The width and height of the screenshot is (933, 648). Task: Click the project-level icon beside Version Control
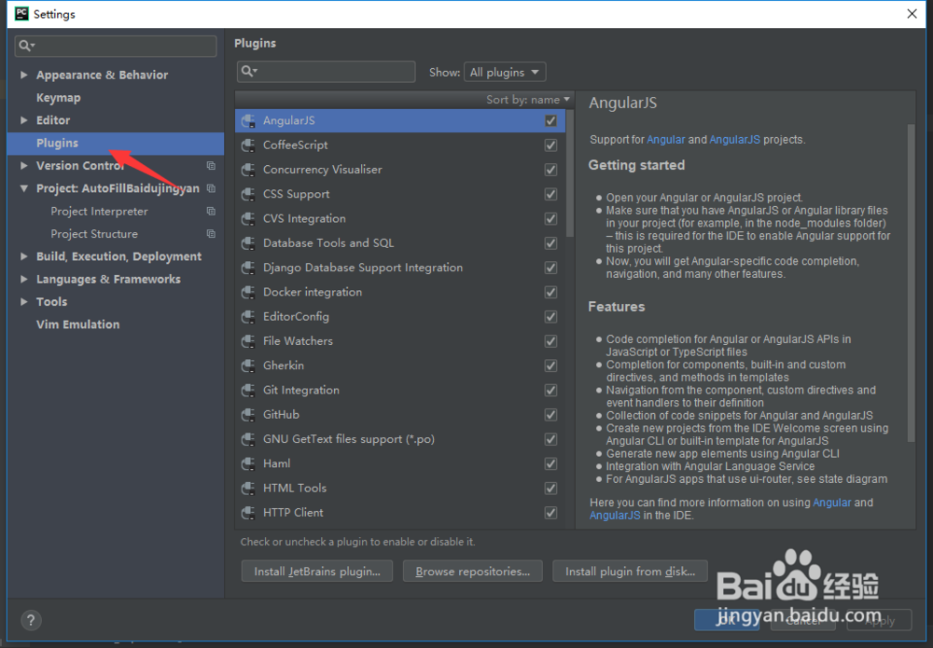click(211, 165)
